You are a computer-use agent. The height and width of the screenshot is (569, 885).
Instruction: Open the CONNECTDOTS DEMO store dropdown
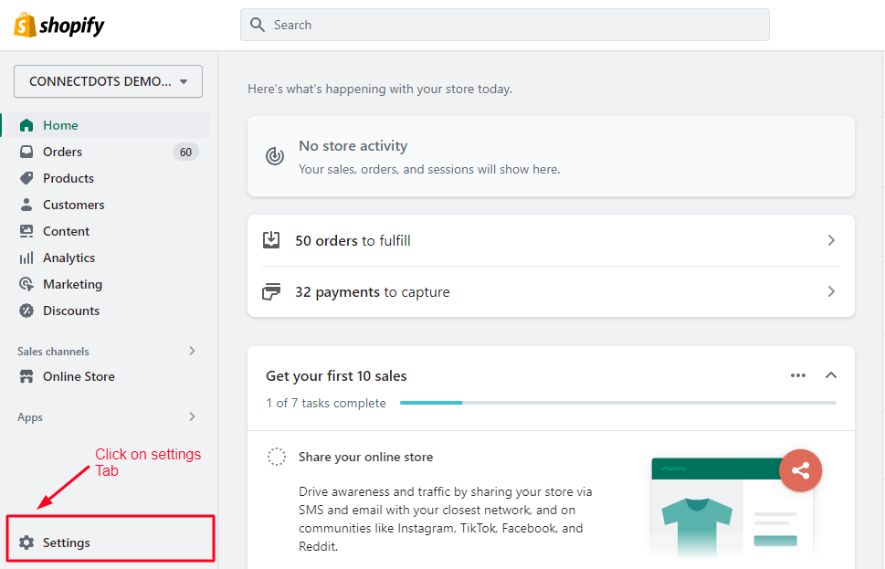click(108, 81)
